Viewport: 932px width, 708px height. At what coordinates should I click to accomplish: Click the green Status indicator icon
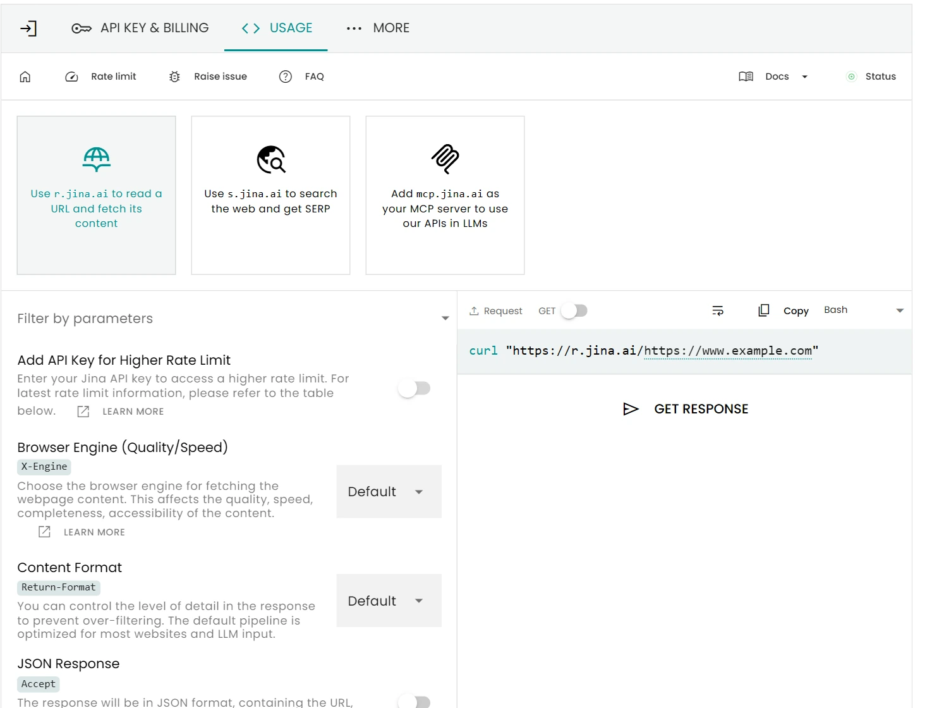point(852,76)
